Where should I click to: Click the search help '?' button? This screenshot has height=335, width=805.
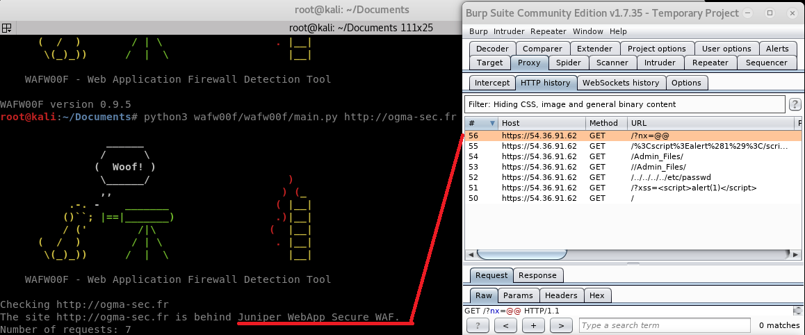[x=478, y=325]
